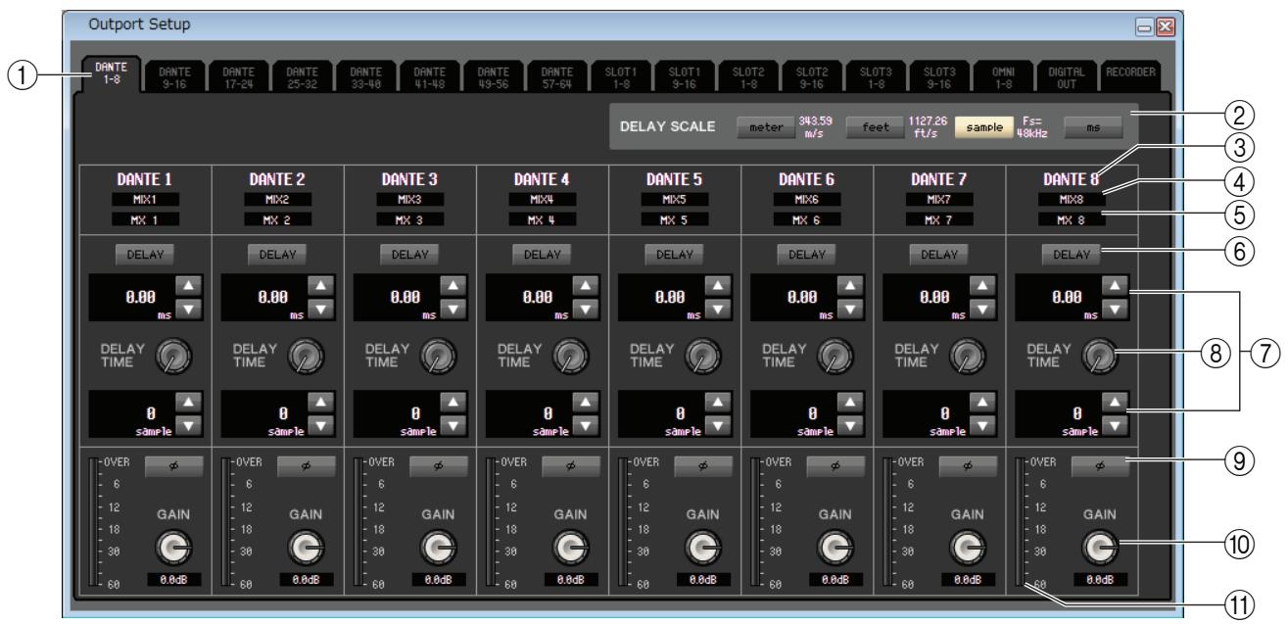Toggle the phase button for DANTE 1
Image resolution: width=1288 pixels, height=624 pixels.
pyautogui.click(x=173, y=467)
